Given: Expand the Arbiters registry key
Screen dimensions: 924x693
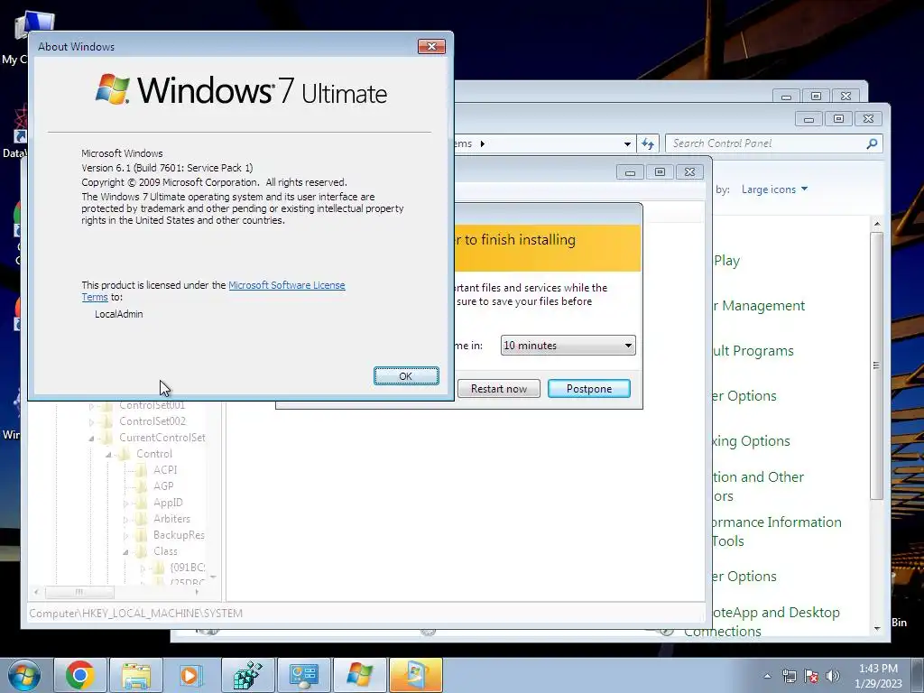Looking at the screenshot, I should [125, 519].
